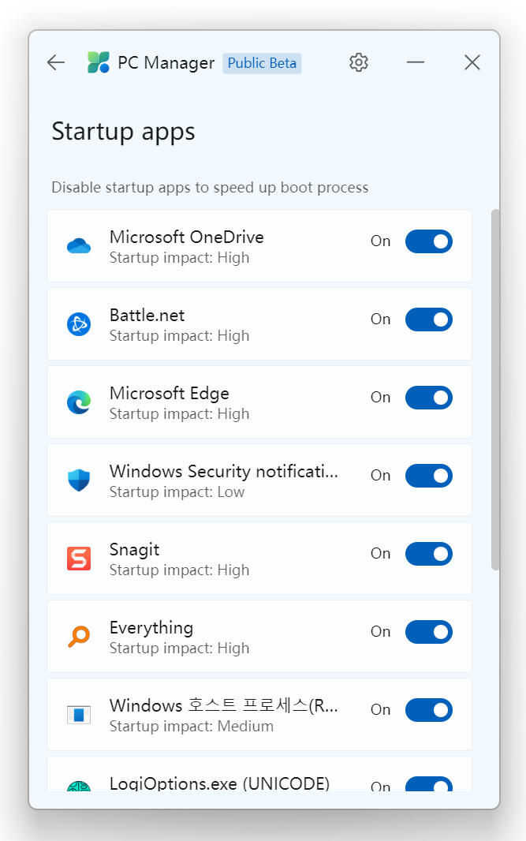Screen dimensions: 526x841
Task: Click the Microsoft OneDrive cloud icon
Action: (x=79, y=245)
